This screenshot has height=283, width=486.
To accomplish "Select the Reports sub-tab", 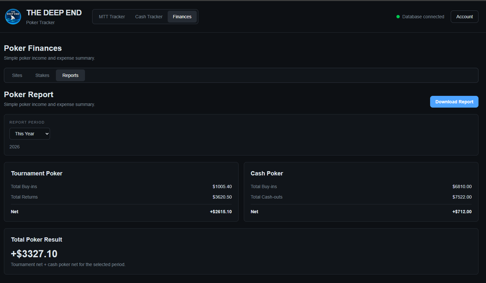I will (70, 75).
